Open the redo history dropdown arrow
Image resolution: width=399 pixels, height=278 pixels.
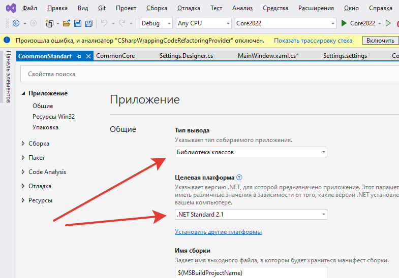click(131, 24)
